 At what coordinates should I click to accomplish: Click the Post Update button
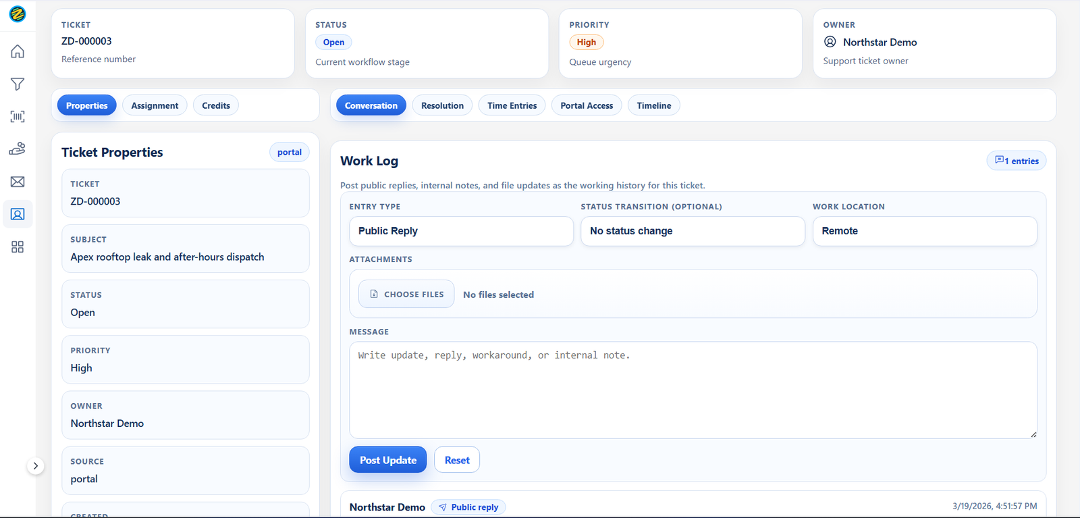[388, 460]
